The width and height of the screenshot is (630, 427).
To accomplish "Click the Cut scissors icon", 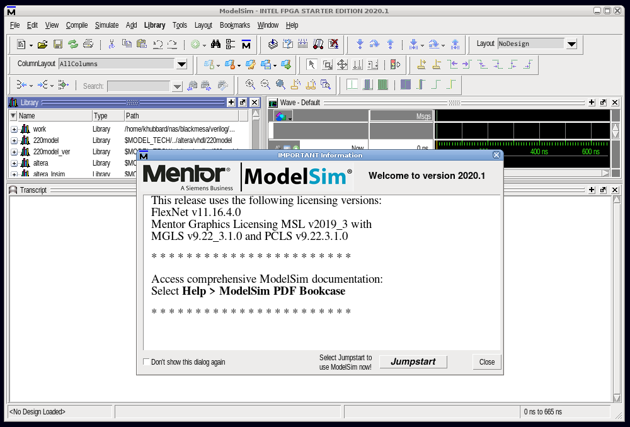I will click(112, 44).
